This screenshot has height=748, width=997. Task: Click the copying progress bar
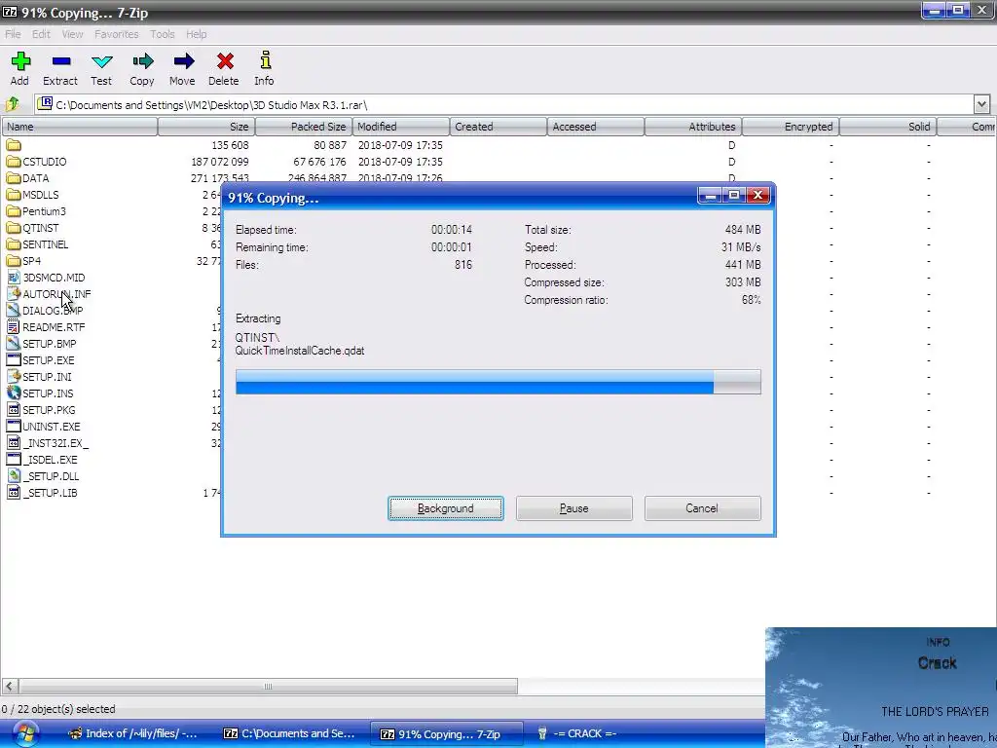[498, 382]
